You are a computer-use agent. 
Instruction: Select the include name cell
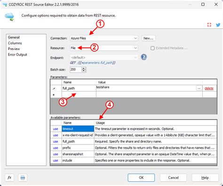pos(78,161)
